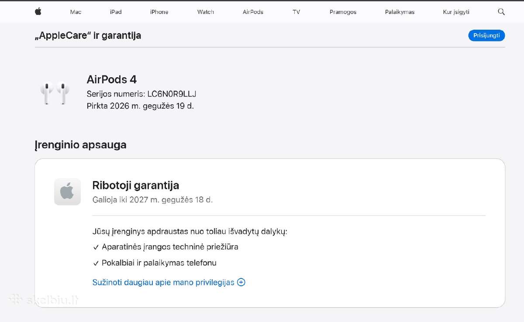The image size is (524, 322).
Task: Open the TV menu item
Action: (x=296, y=12)
